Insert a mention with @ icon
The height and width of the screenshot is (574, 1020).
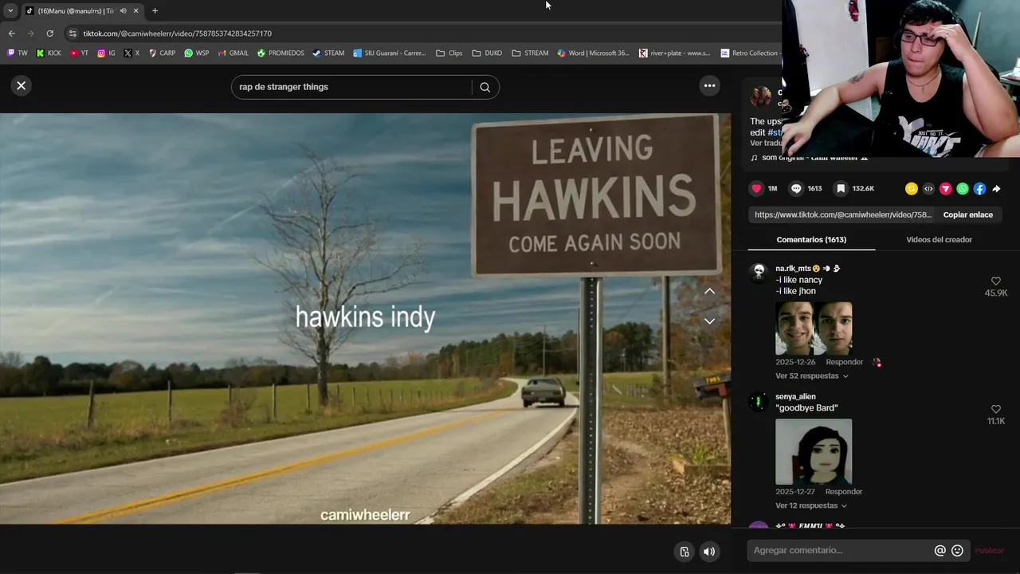(940, 550)
